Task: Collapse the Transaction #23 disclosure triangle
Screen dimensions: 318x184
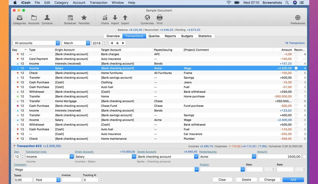Action: pos(14,146)
